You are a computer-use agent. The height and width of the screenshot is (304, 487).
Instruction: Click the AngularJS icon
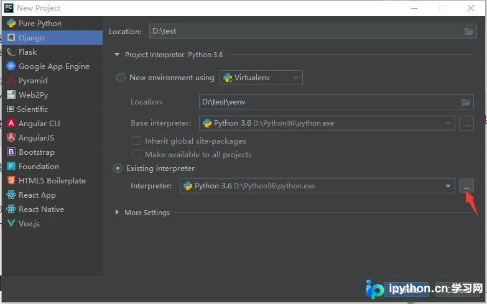coord(11,137)
